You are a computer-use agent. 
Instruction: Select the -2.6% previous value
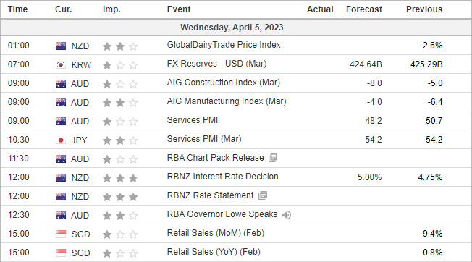point(431,46)
